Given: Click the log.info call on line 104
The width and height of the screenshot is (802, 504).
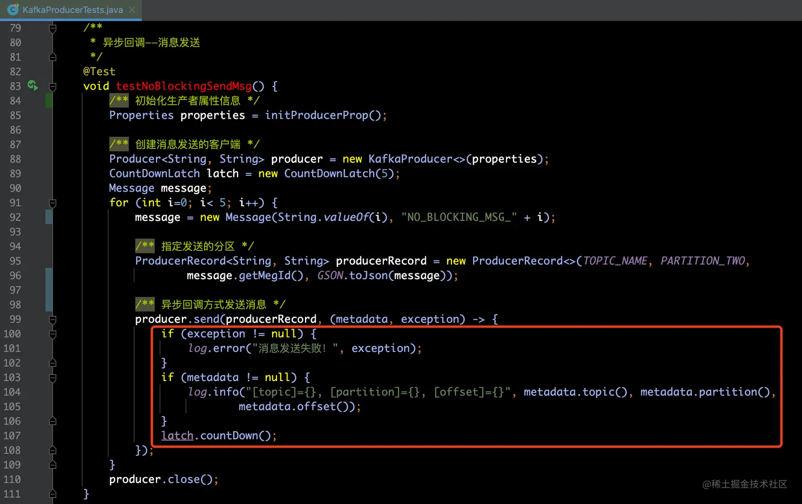Looking at the screenshot, I should pos(213,392).
